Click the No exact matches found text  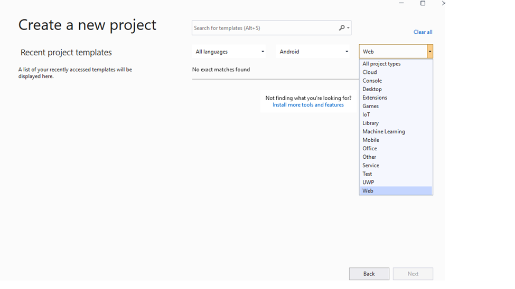click(x=221, y=70)
